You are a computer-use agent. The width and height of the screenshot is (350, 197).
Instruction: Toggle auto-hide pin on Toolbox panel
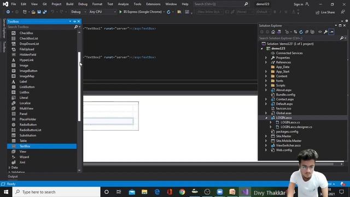tap(74, 21)
